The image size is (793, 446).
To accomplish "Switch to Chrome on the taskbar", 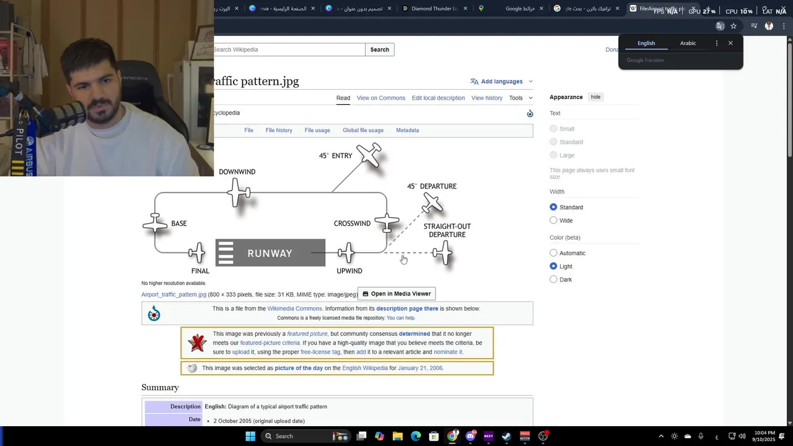I will (452, 436).
